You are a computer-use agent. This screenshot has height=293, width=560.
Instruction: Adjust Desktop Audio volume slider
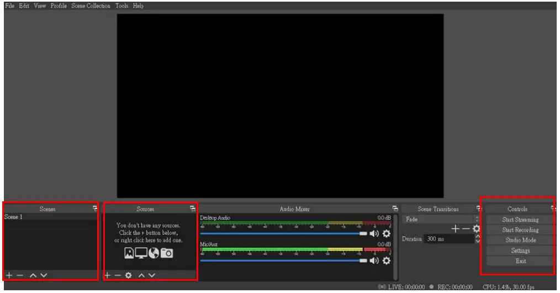pyautogui.click(x=283, y=234)
